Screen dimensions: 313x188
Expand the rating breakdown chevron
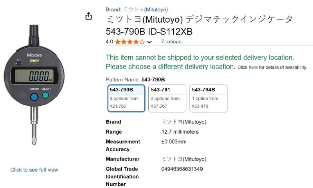click(149, 42)
